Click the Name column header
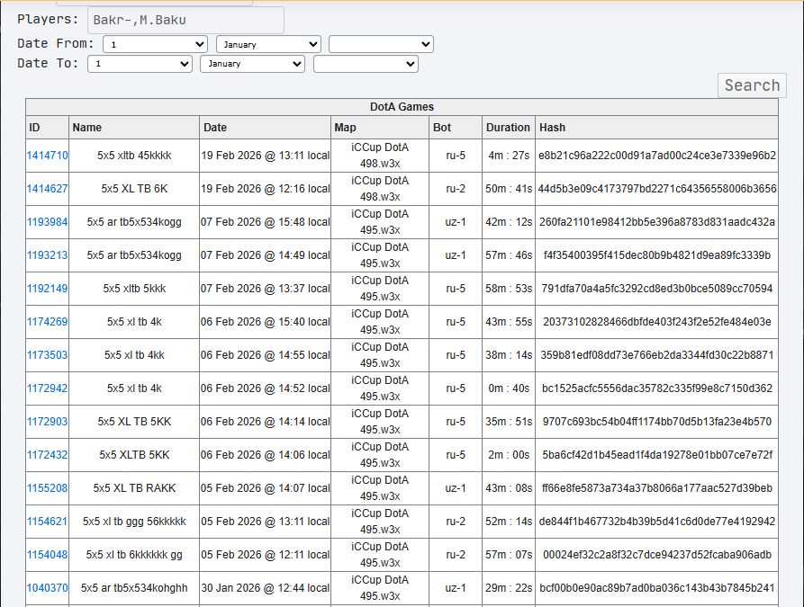This screenshot has width=804, height=607. (134, 128)
